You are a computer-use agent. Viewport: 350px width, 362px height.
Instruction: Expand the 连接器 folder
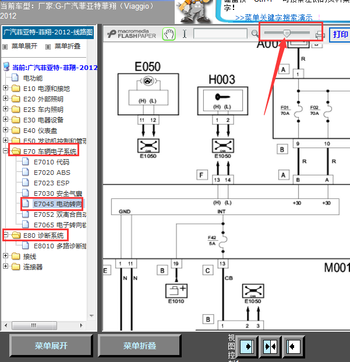(6, 266)
